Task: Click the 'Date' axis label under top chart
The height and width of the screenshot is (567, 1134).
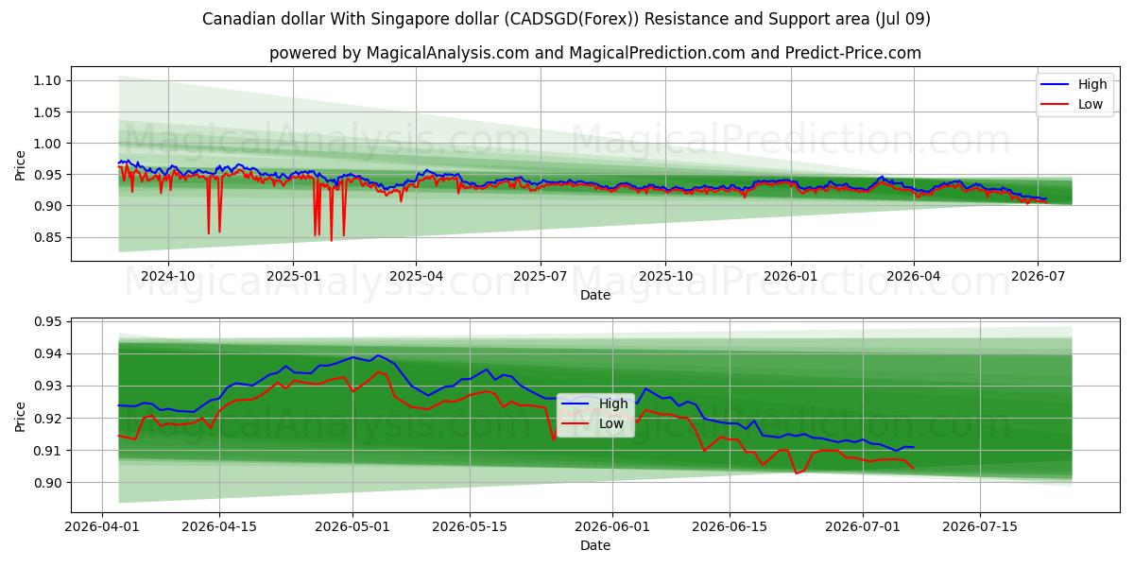Action: (x=595, y=295)
